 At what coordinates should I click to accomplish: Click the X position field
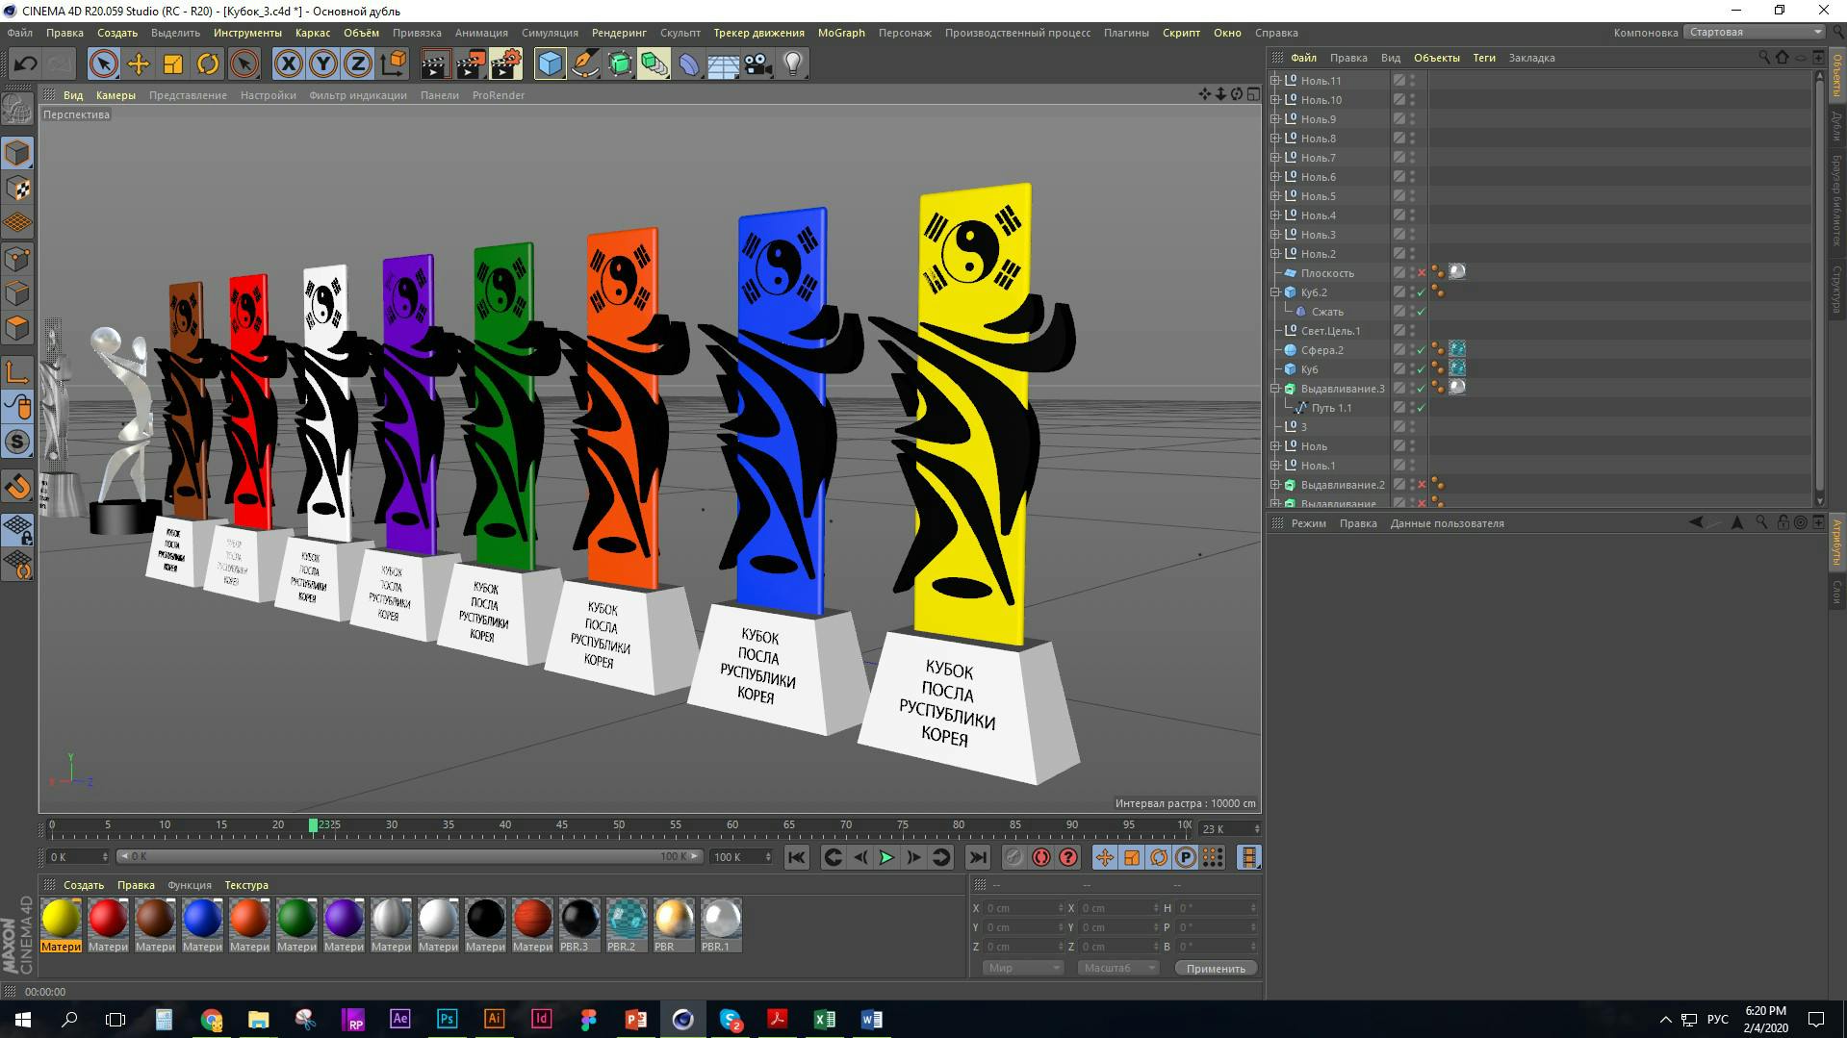click(1022, 908)
